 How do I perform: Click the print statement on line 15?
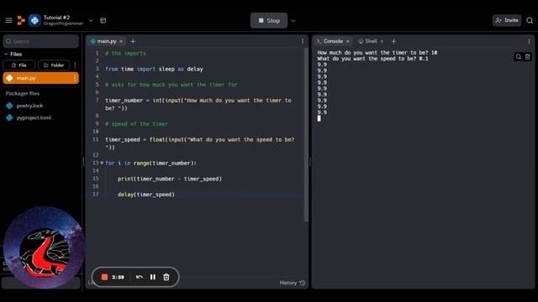pos(170,179)
